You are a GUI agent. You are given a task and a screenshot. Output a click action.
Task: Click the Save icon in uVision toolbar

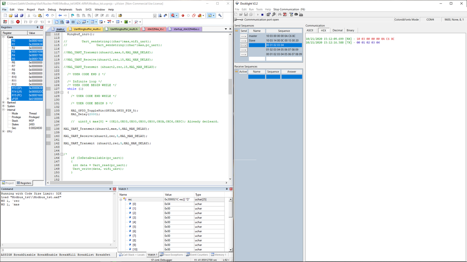tap(16, 15)
